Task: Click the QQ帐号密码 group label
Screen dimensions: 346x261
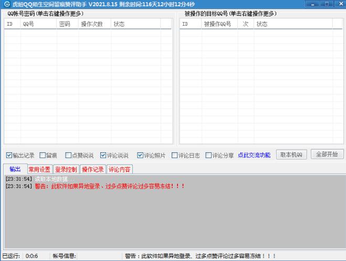Action: [46, 14]
